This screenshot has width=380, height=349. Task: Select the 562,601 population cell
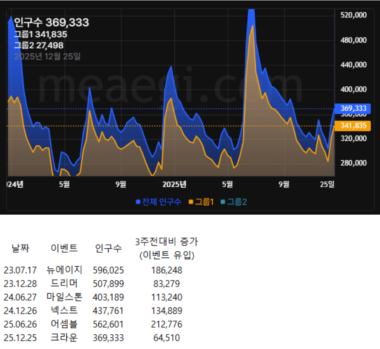click(x=109, y=324)
